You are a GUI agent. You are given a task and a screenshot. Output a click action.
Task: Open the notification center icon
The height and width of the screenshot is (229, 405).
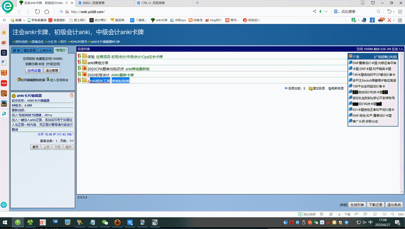click(398, 222)
